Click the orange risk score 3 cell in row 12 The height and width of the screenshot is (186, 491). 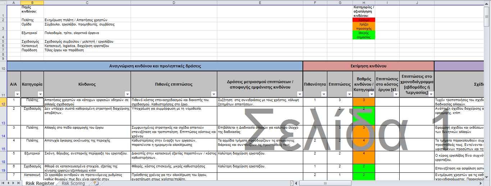[364, 102]
